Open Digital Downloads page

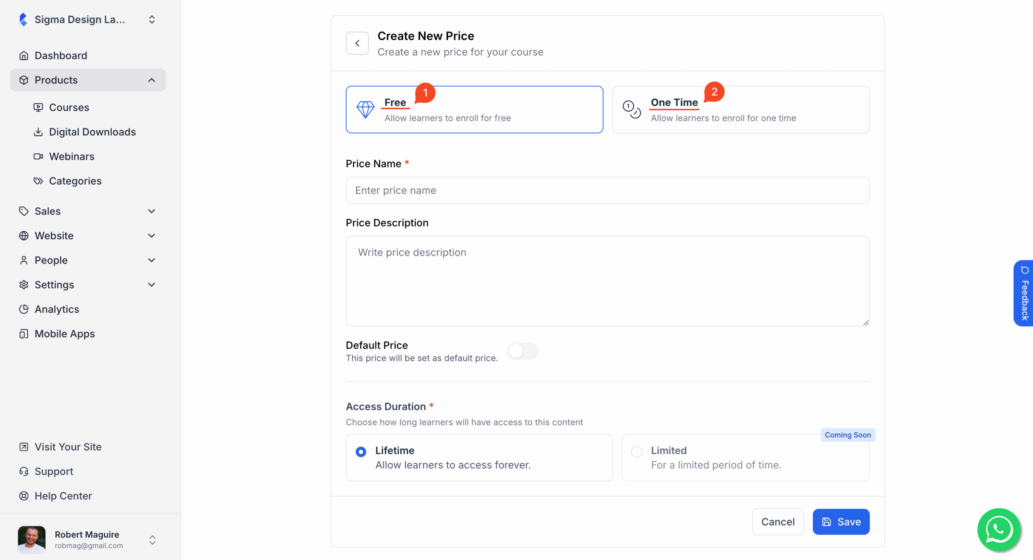(92, 132)
